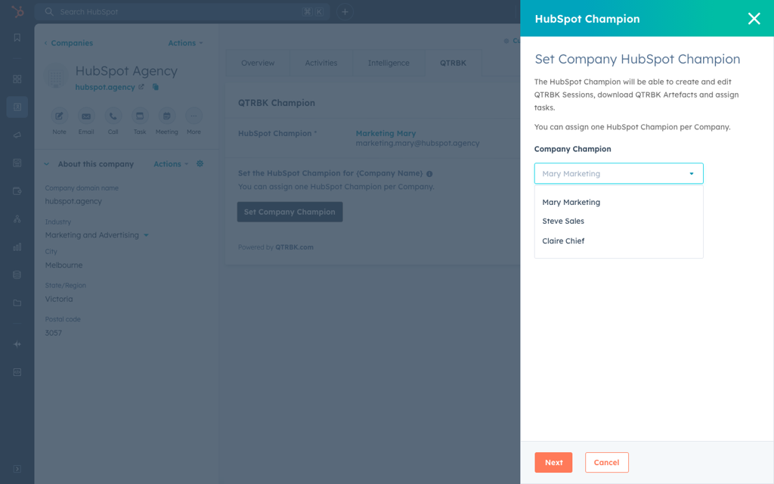
Task: Open the hubspot.agency domain link
Action: 104,87
